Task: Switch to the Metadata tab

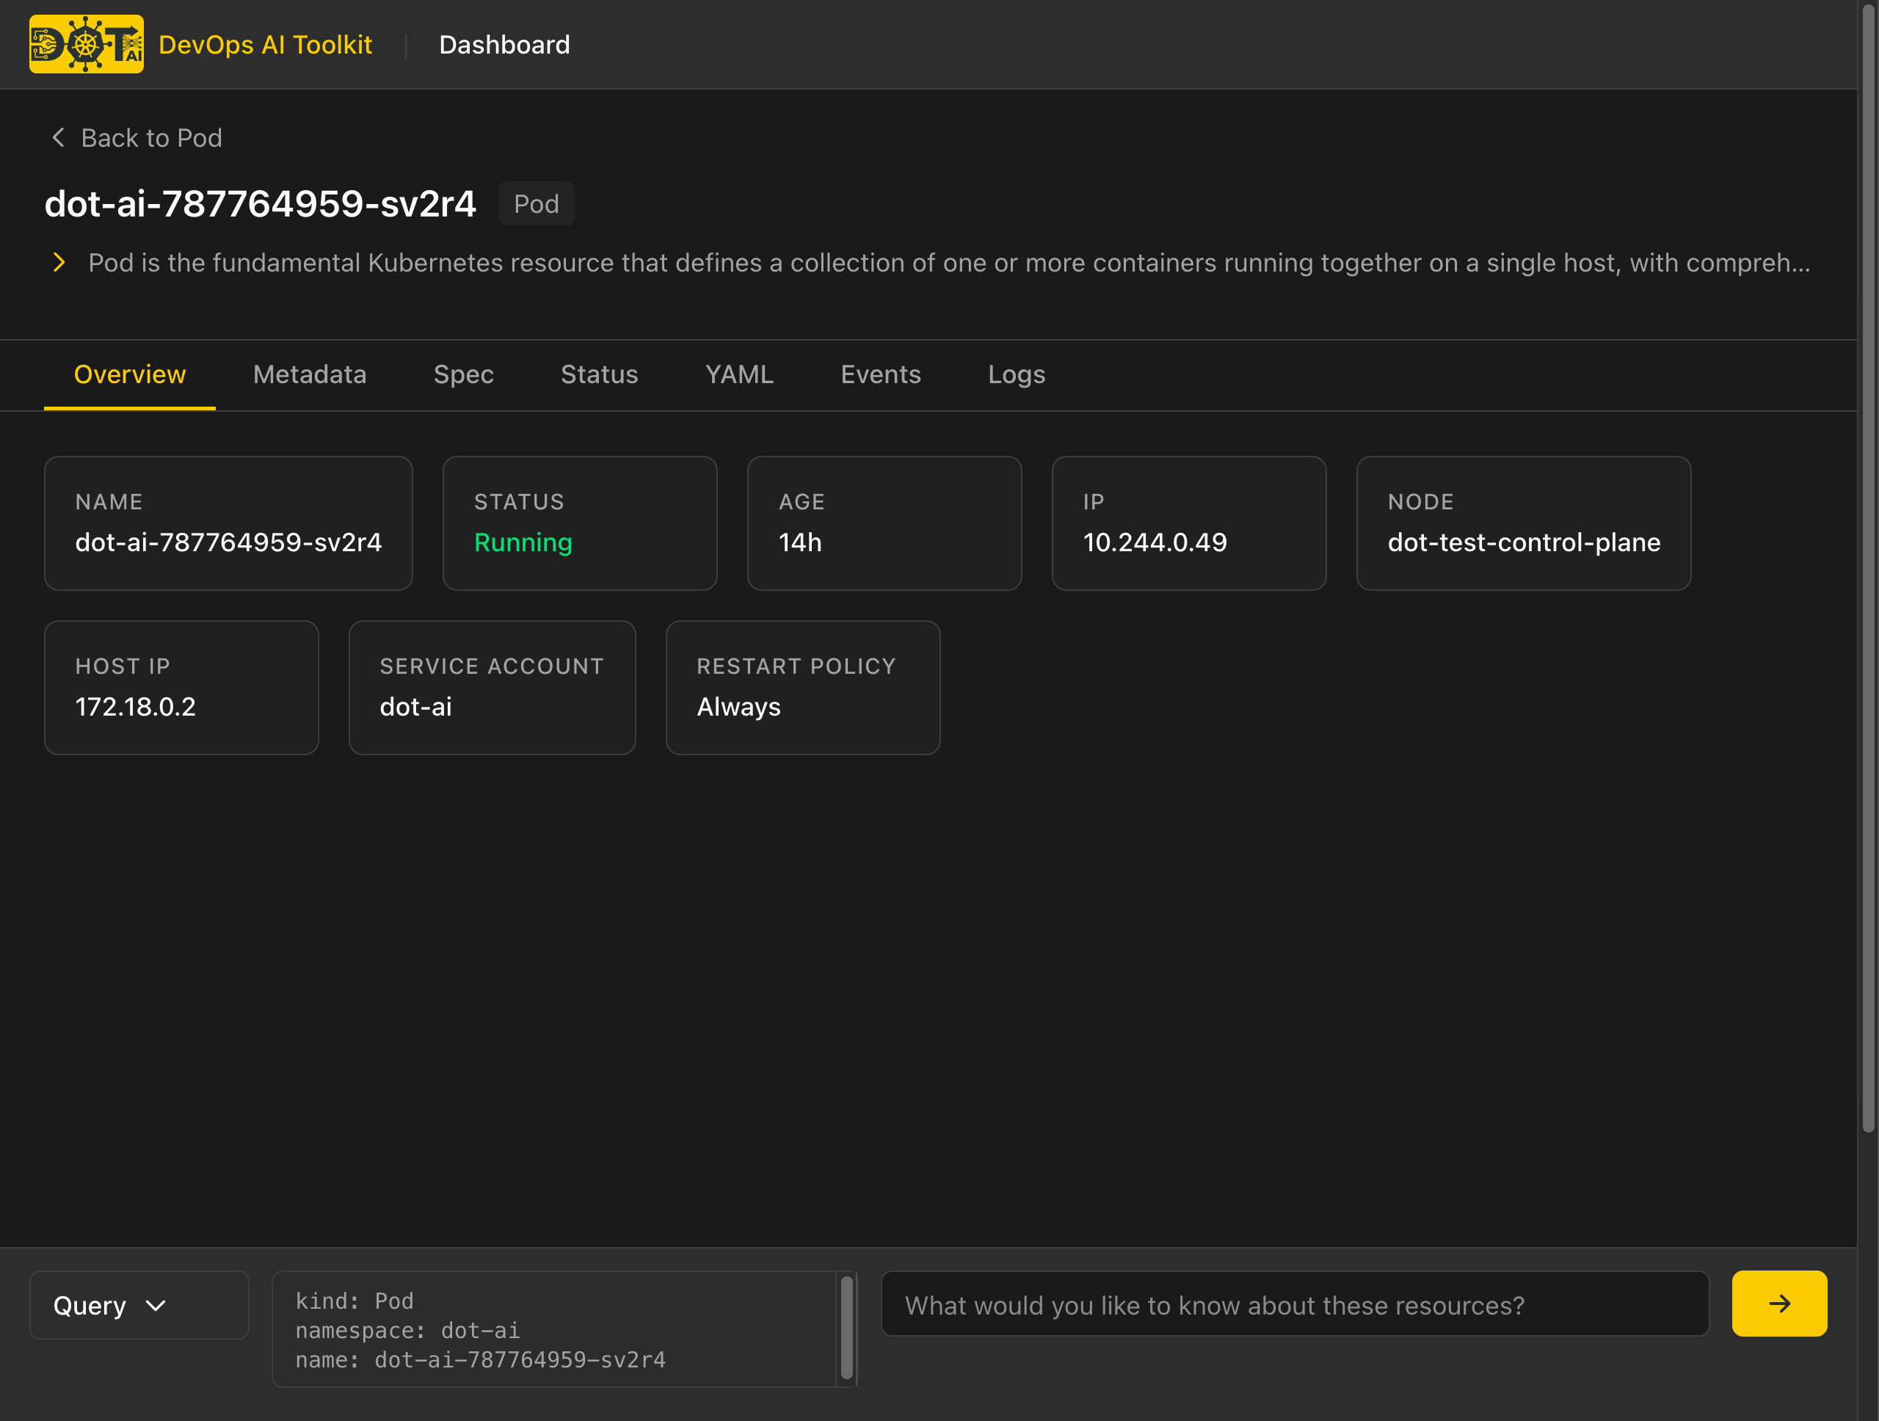Action: [309, 374]
